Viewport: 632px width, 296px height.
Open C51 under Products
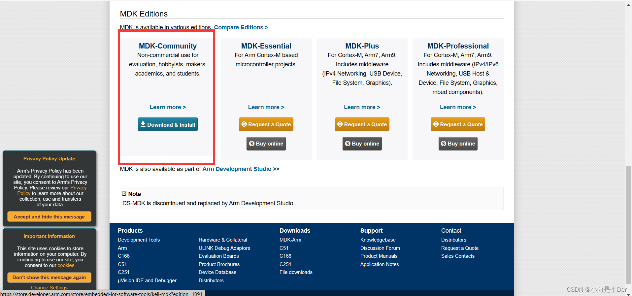click(x=122, y=264)
